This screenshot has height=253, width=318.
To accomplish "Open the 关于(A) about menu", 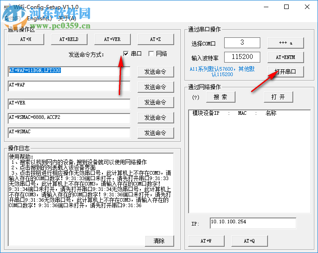I will coord(67,18).
